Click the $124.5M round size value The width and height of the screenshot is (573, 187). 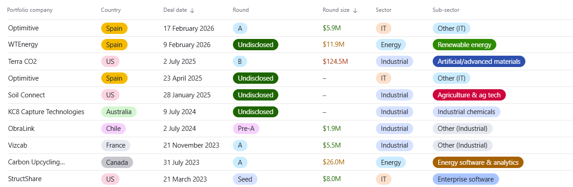[335, 62]
